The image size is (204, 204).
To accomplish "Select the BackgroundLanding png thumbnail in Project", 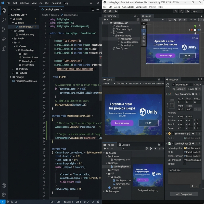I will pos(148,175).
